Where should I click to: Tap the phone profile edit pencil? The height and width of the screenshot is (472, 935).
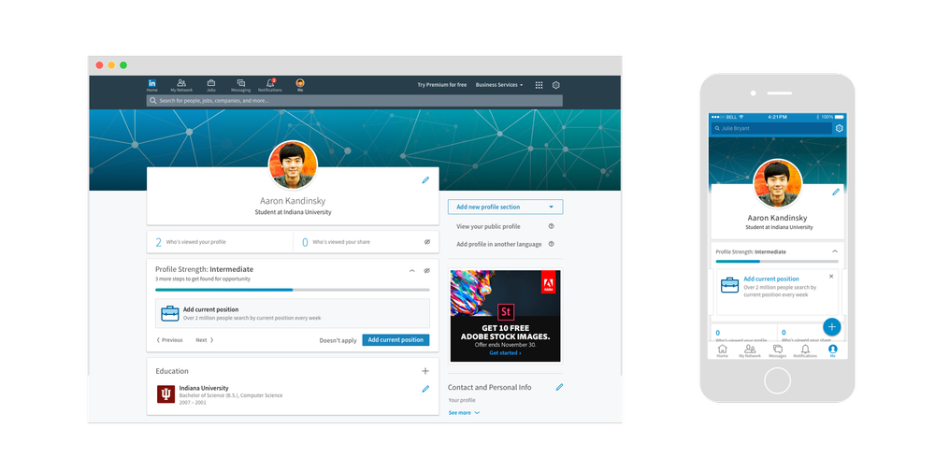click(836, 192)
